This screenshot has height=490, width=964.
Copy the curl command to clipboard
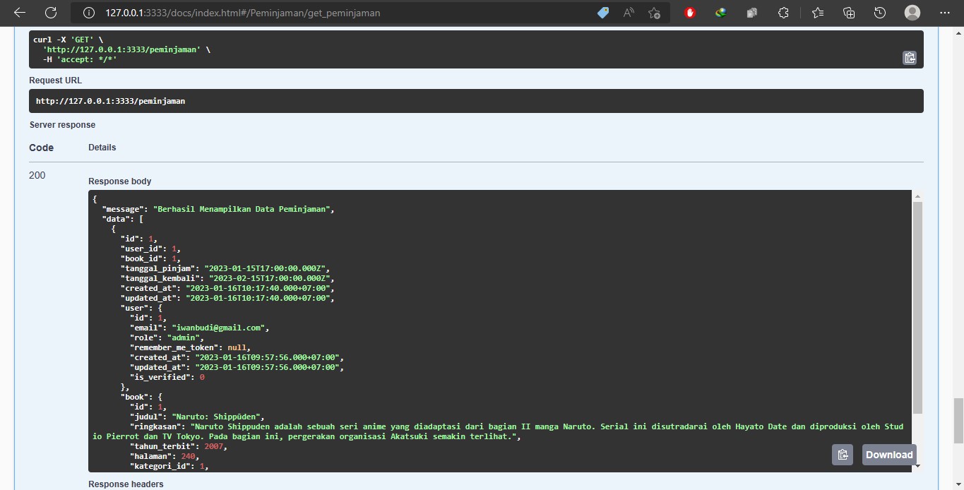coord(909,58)
